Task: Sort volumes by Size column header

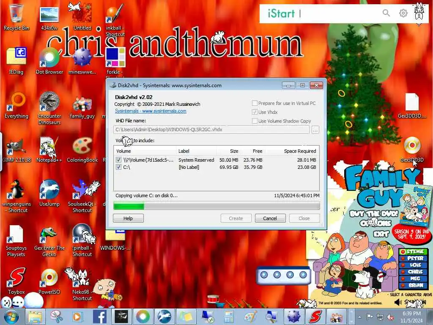Action: click(229, 151)
